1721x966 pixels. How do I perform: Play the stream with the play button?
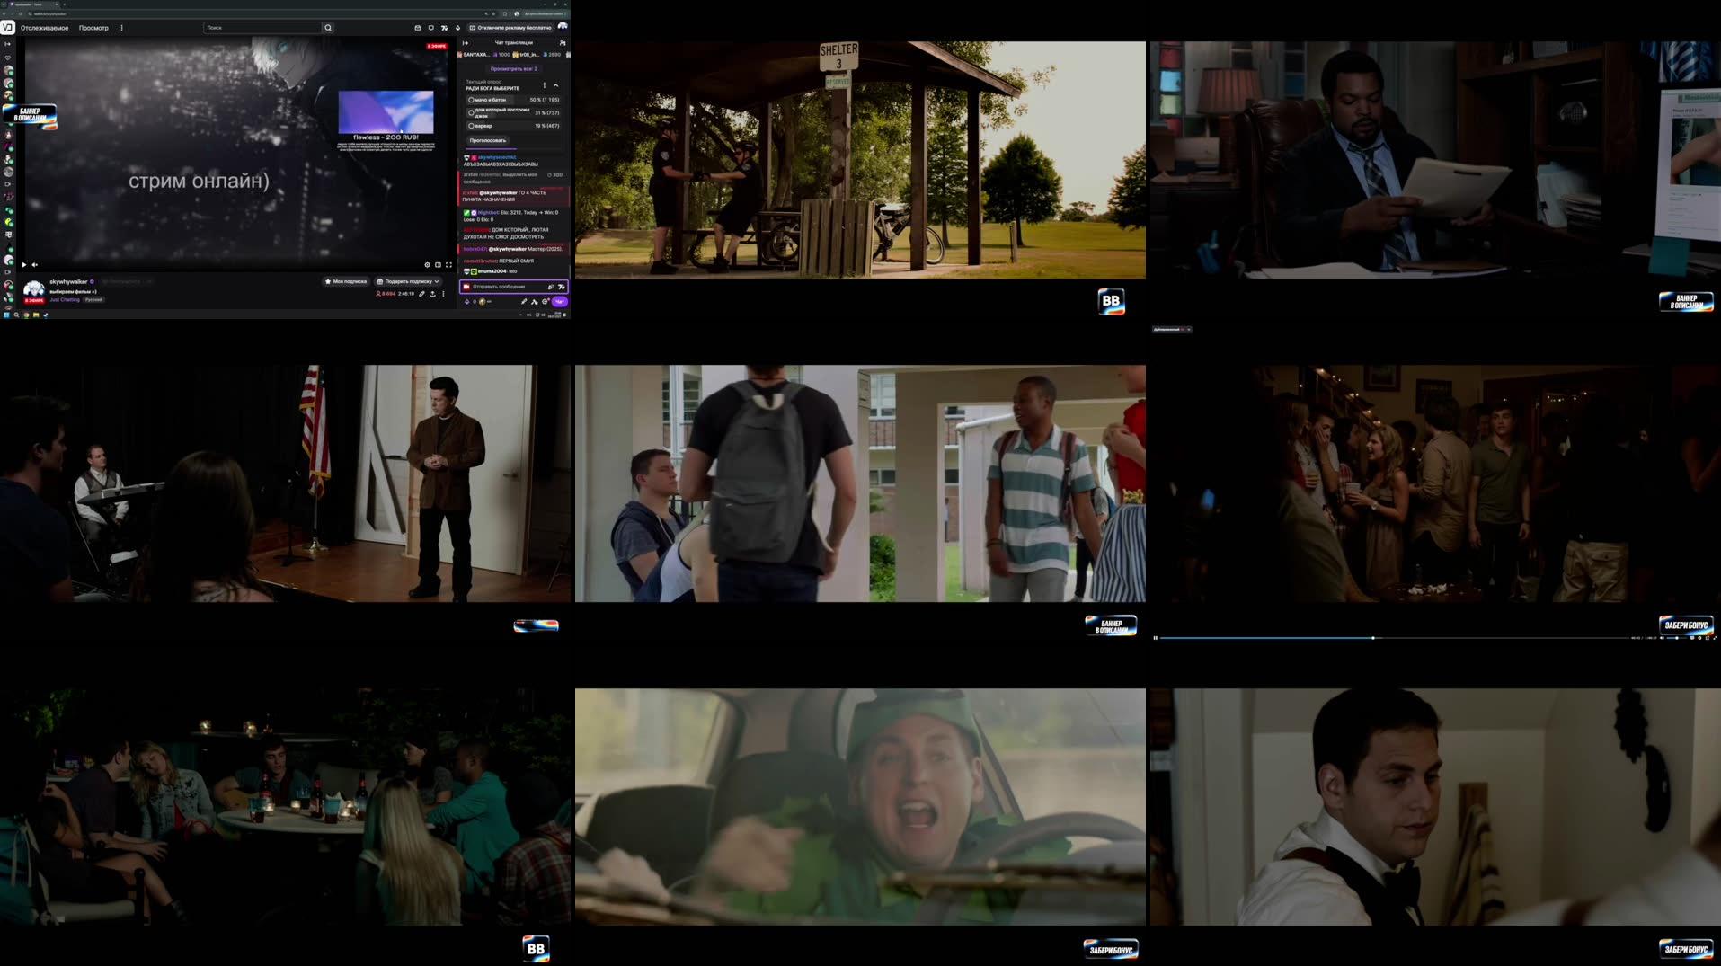pos(23,265)
